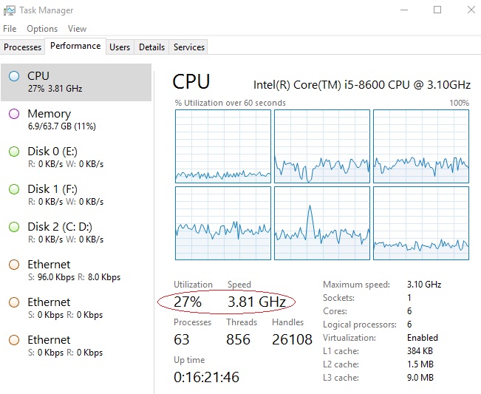This screenshot has height=394, width=481.
Task: Switch to the Processes tab
Action: pyautogui.click(x=22, y=47)
